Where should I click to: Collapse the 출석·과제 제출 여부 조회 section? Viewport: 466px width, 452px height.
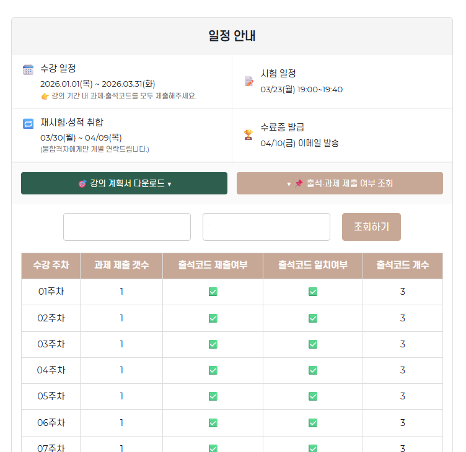tap(340, 183)
